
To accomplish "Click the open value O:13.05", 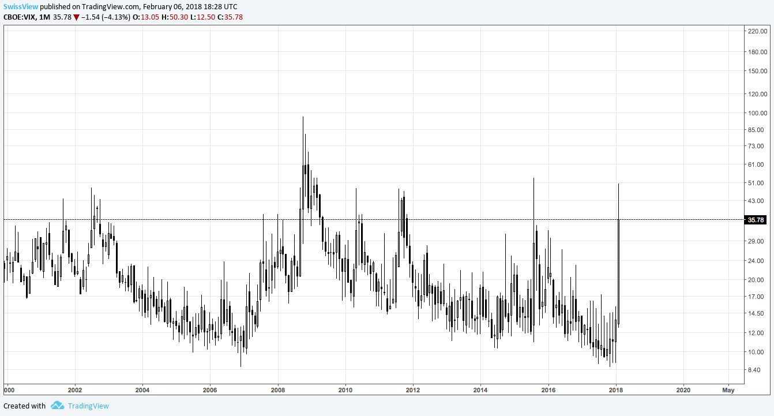I will 147,17.
